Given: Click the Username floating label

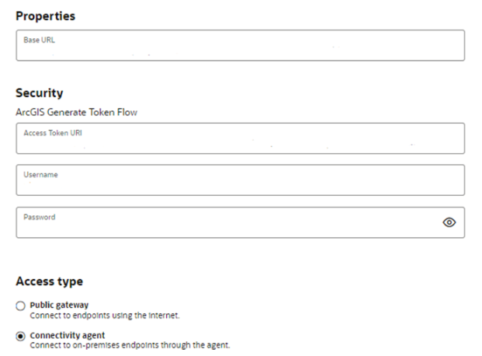Looking at the screenshot, I should [41, 175].
